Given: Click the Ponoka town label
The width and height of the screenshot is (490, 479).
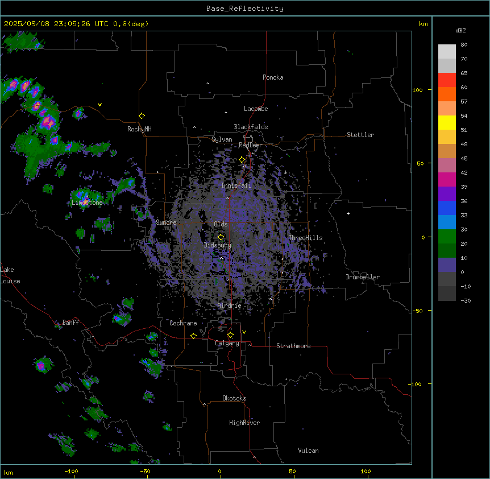Looking at the screenshot, I should coord(273,77).
